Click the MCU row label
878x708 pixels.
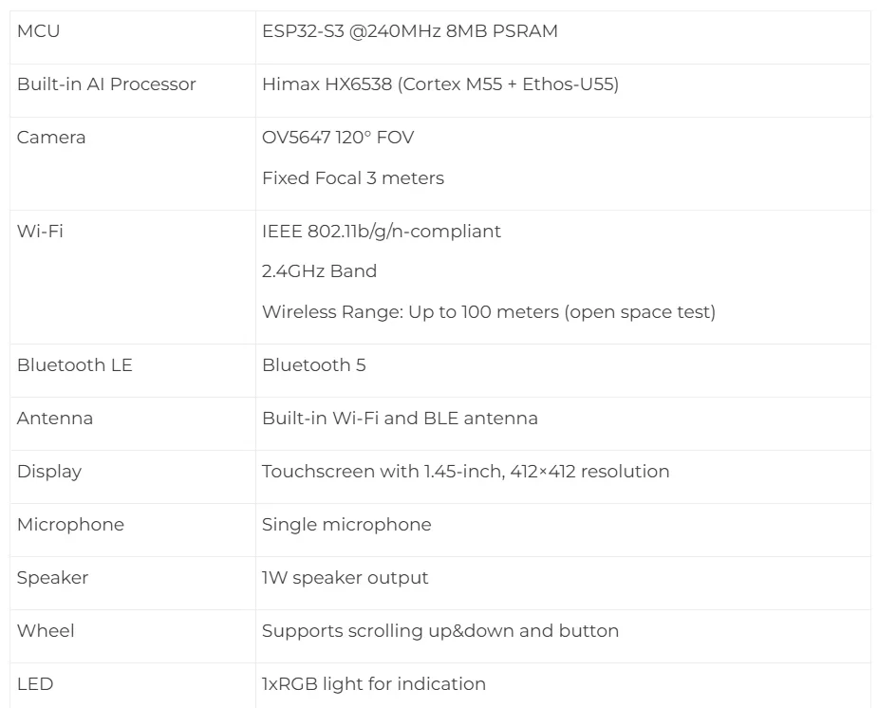38,31
